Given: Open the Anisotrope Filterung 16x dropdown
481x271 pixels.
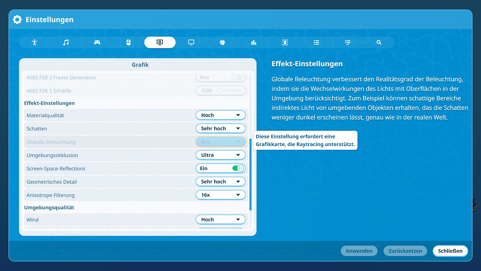Looking at the screenshot, I should coord(221,195).
